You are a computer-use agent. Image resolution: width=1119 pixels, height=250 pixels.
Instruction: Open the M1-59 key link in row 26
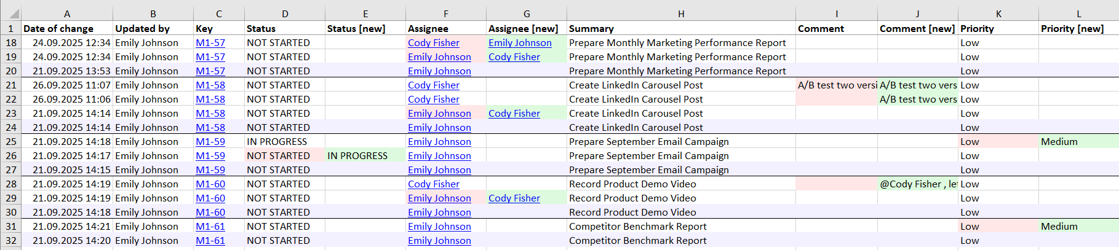pyautogui.click(x=210, y=156)
